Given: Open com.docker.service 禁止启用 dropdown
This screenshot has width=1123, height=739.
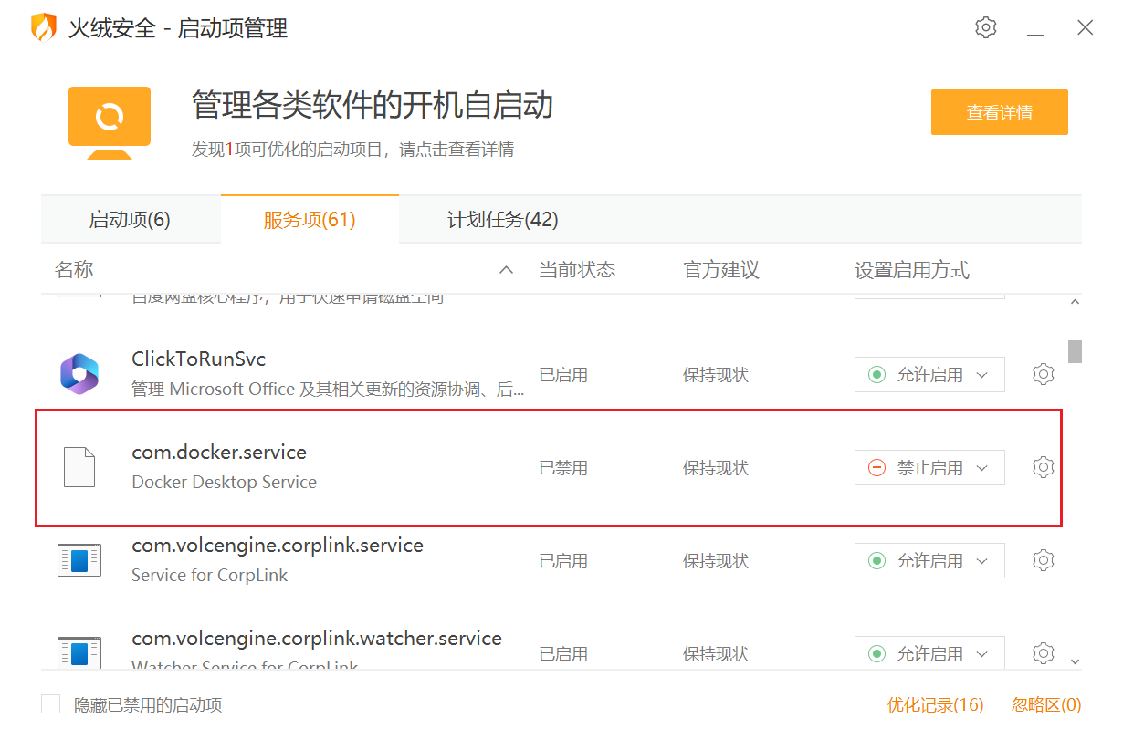Looking at the screenshot, I should coord(929,467).
